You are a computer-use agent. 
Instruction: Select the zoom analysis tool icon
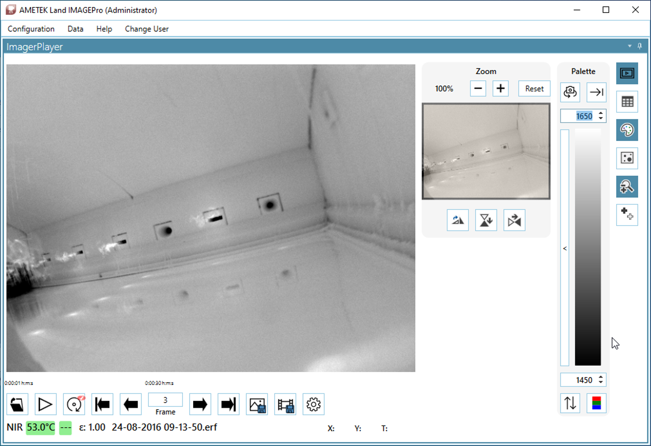(x=626, y=186)
